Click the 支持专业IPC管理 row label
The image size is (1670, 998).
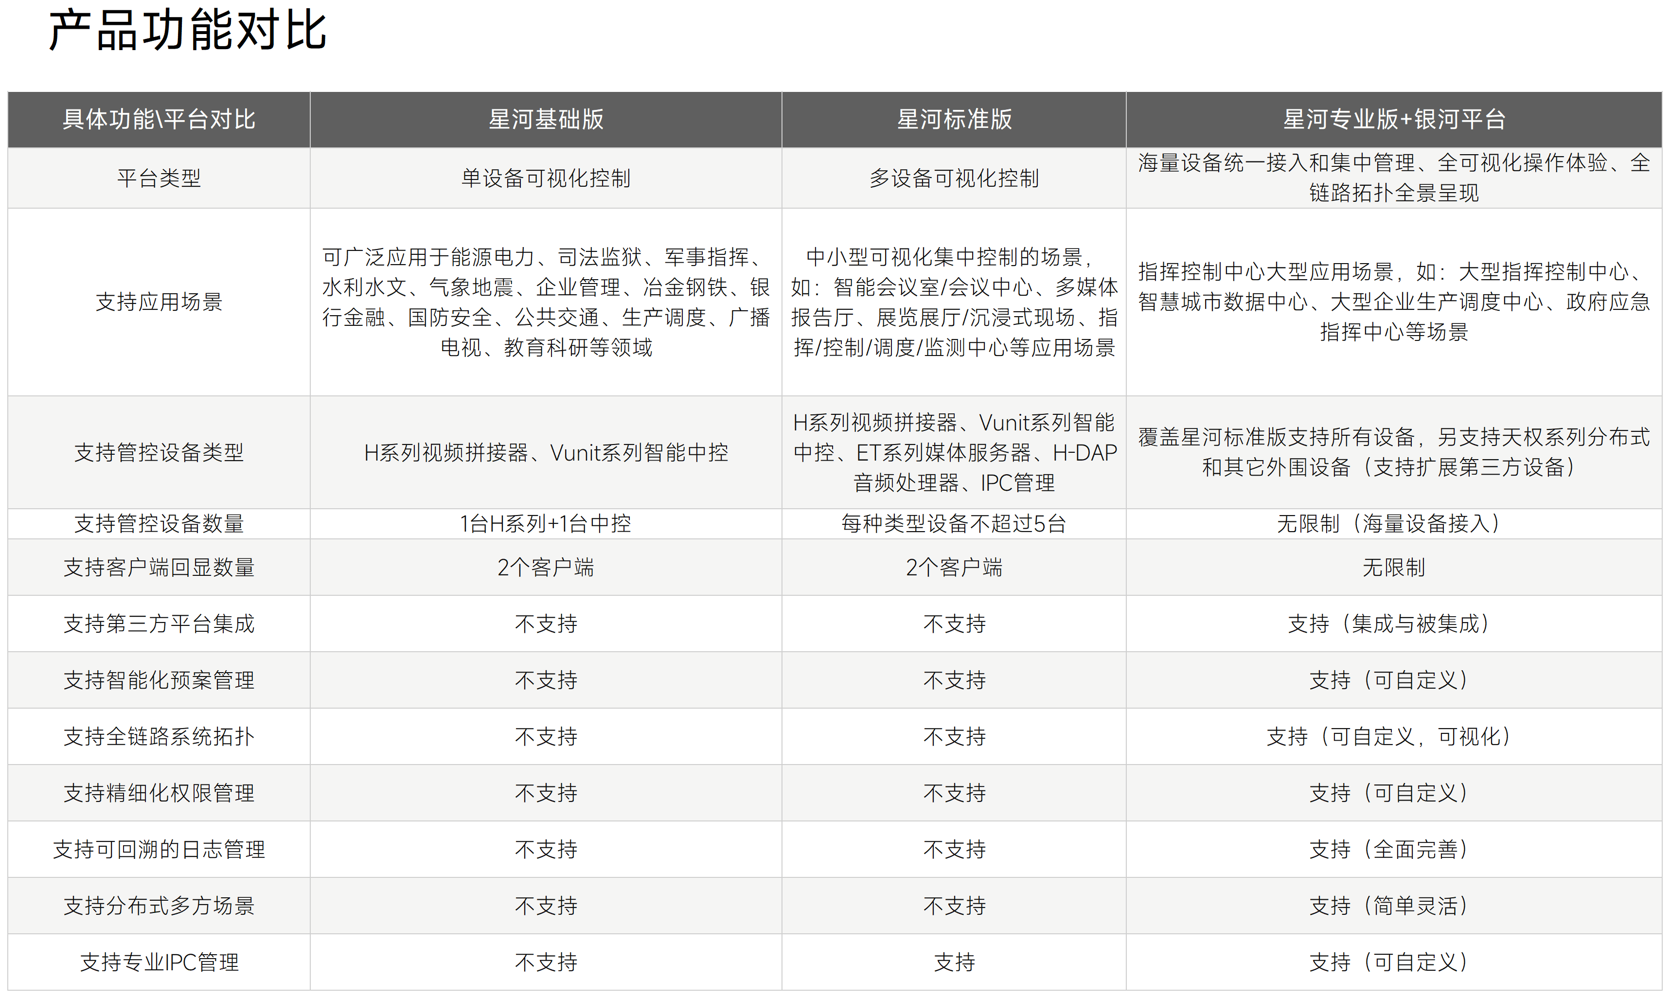coord(159,962)
